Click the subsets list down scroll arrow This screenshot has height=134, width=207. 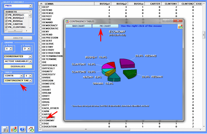point(30,28)
